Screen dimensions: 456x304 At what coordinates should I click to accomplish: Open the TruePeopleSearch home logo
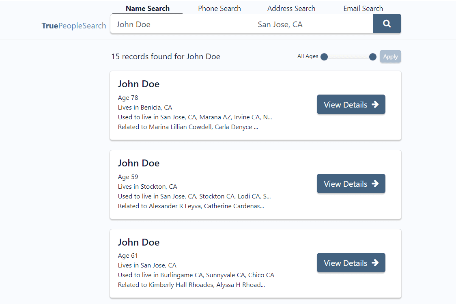tap(74, 26)
